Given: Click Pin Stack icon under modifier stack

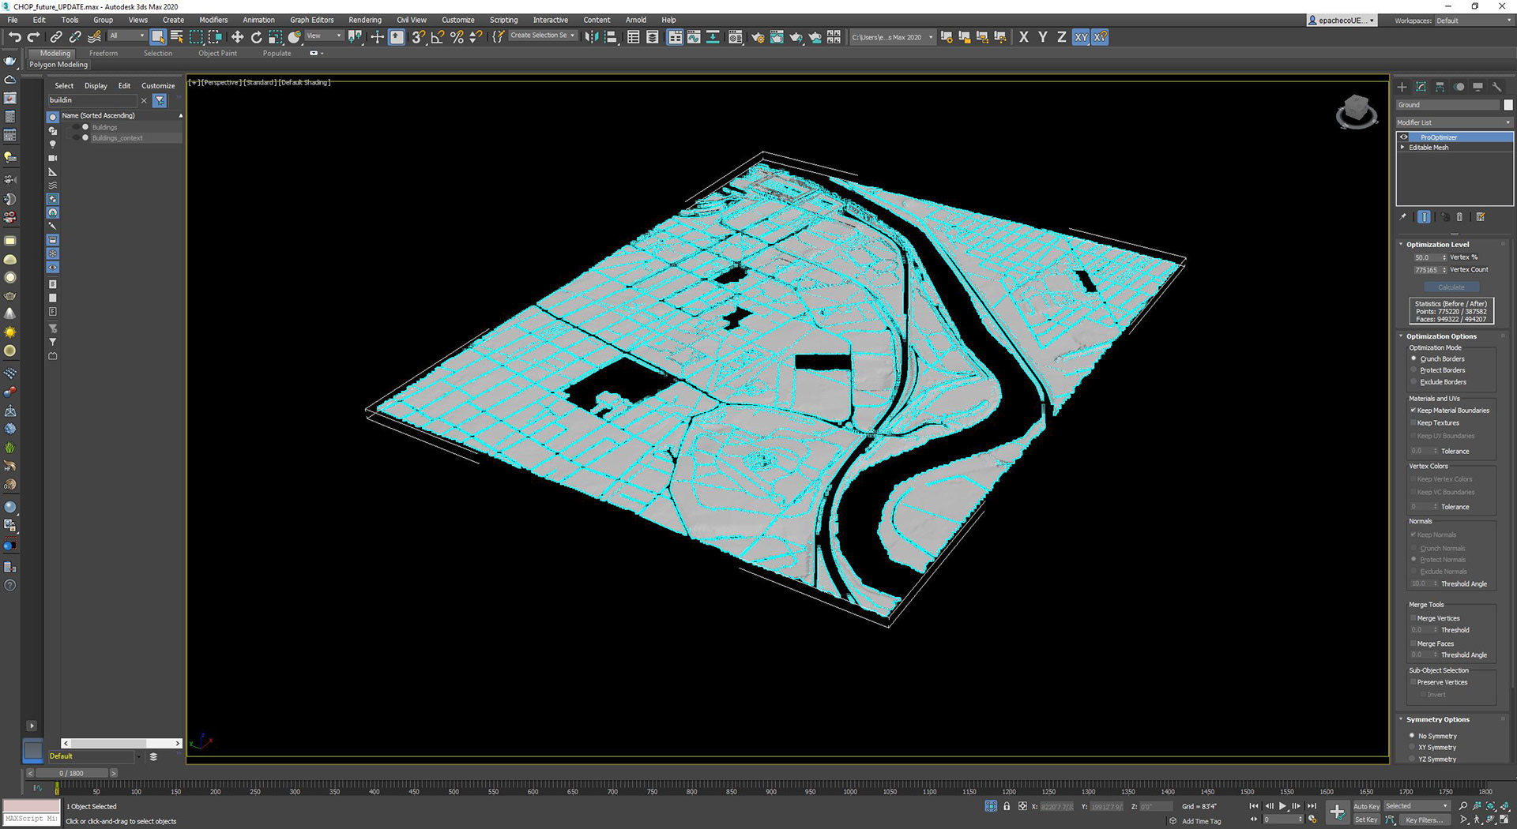Looking at the screenshot, I should 1403,217.
